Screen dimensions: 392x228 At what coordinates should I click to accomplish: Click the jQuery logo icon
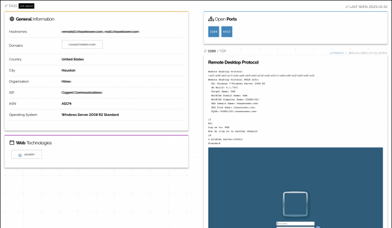pyautogui.click(x=20, y=155)
